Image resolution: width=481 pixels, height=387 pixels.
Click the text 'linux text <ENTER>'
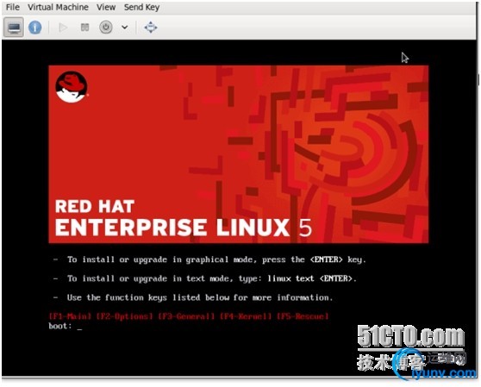(x=309, y=278)
